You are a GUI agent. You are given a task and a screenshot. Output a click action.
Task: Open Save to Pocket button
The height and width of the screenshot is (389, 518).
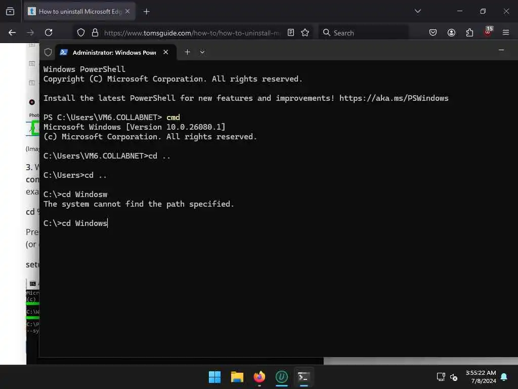coord(433,32)
